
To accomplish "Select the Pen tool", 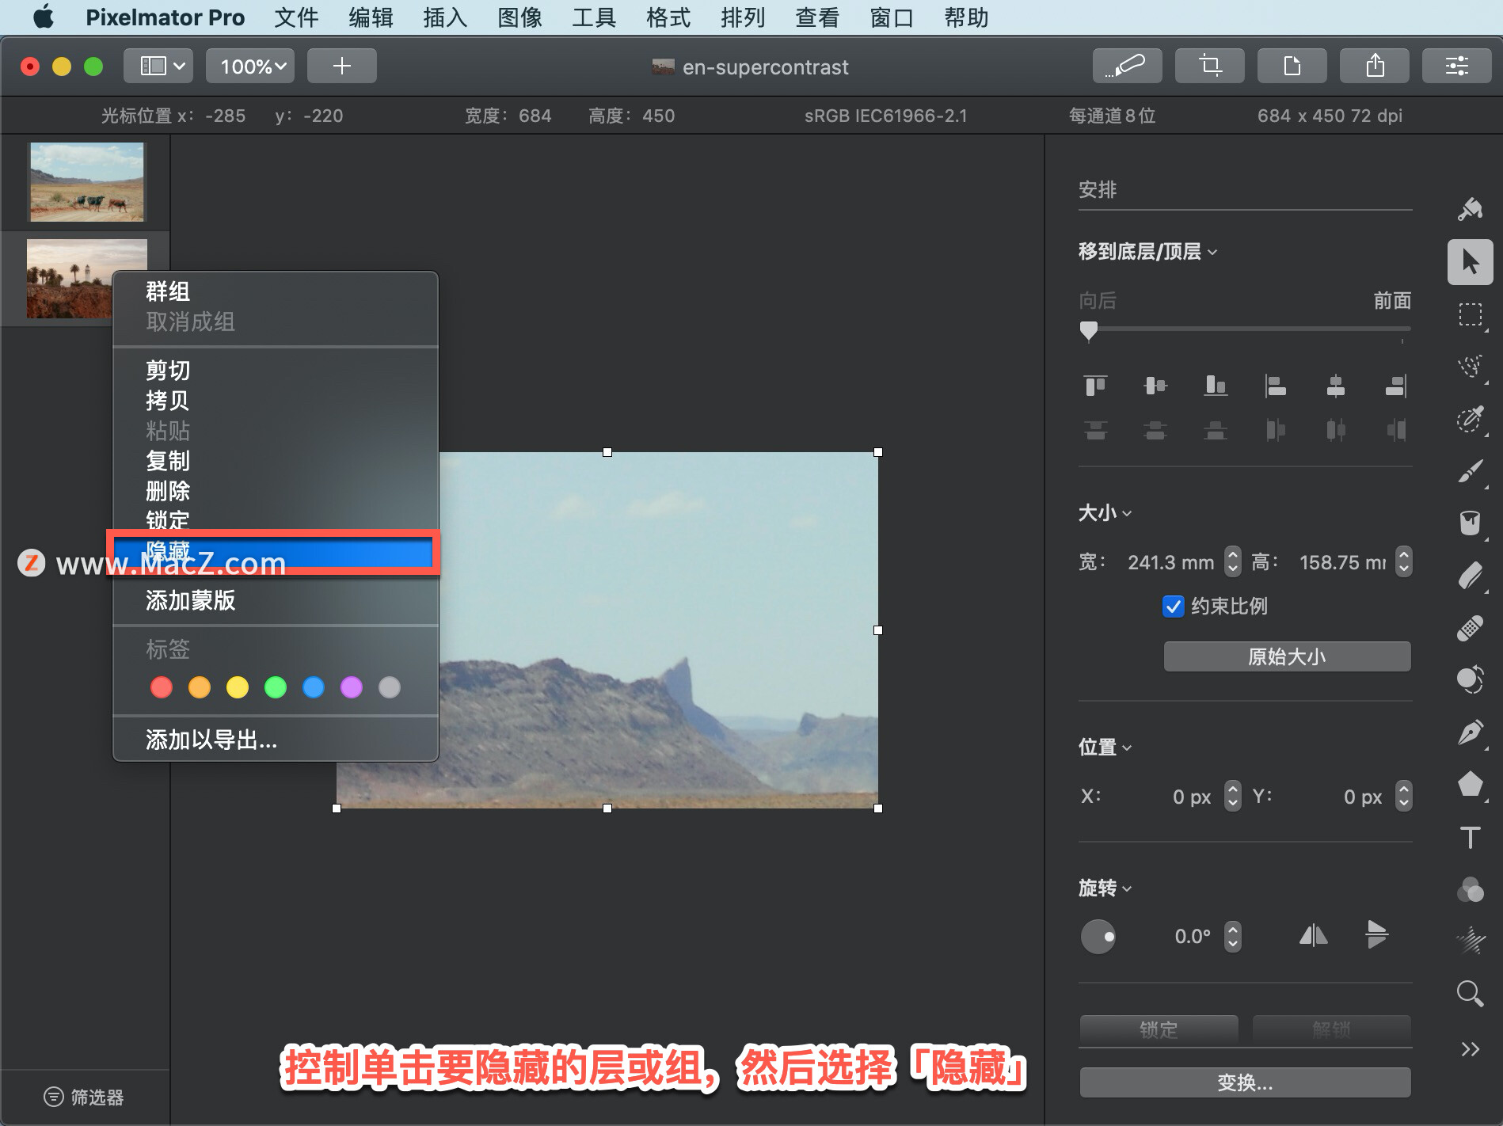I will pos(1470,732).
